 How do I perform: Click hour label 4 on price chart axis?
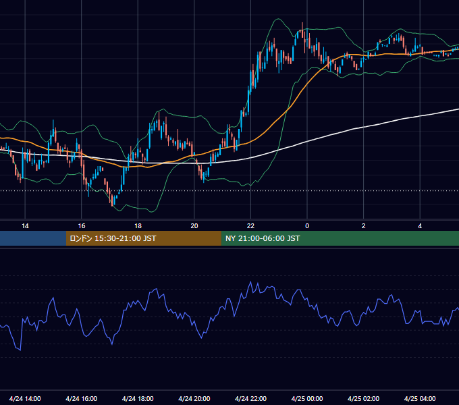point(420,226)
